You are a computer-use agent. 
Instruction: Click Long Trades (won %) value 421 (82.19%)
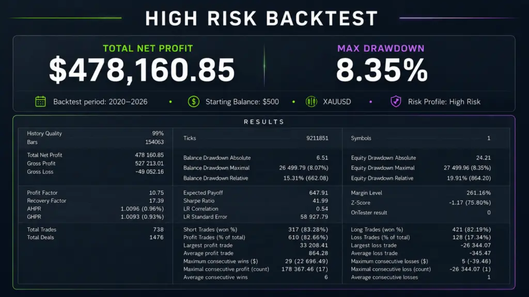click(x=472, y=229)
